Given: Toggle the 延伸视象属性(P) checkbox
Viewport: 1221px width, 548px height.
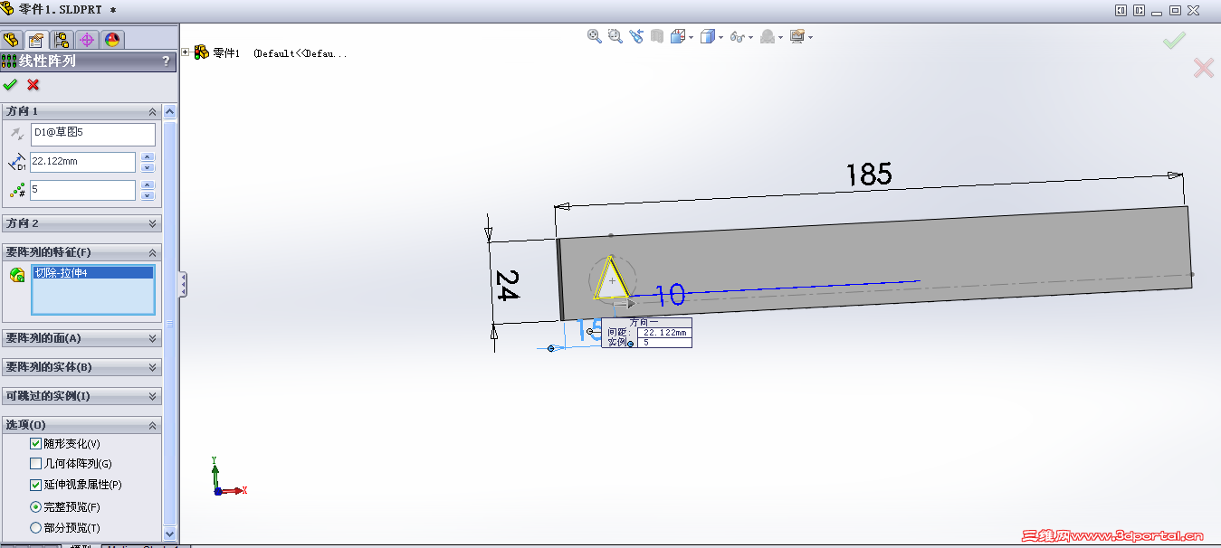Looking at the screenshot, I should [x=36, y=485].
